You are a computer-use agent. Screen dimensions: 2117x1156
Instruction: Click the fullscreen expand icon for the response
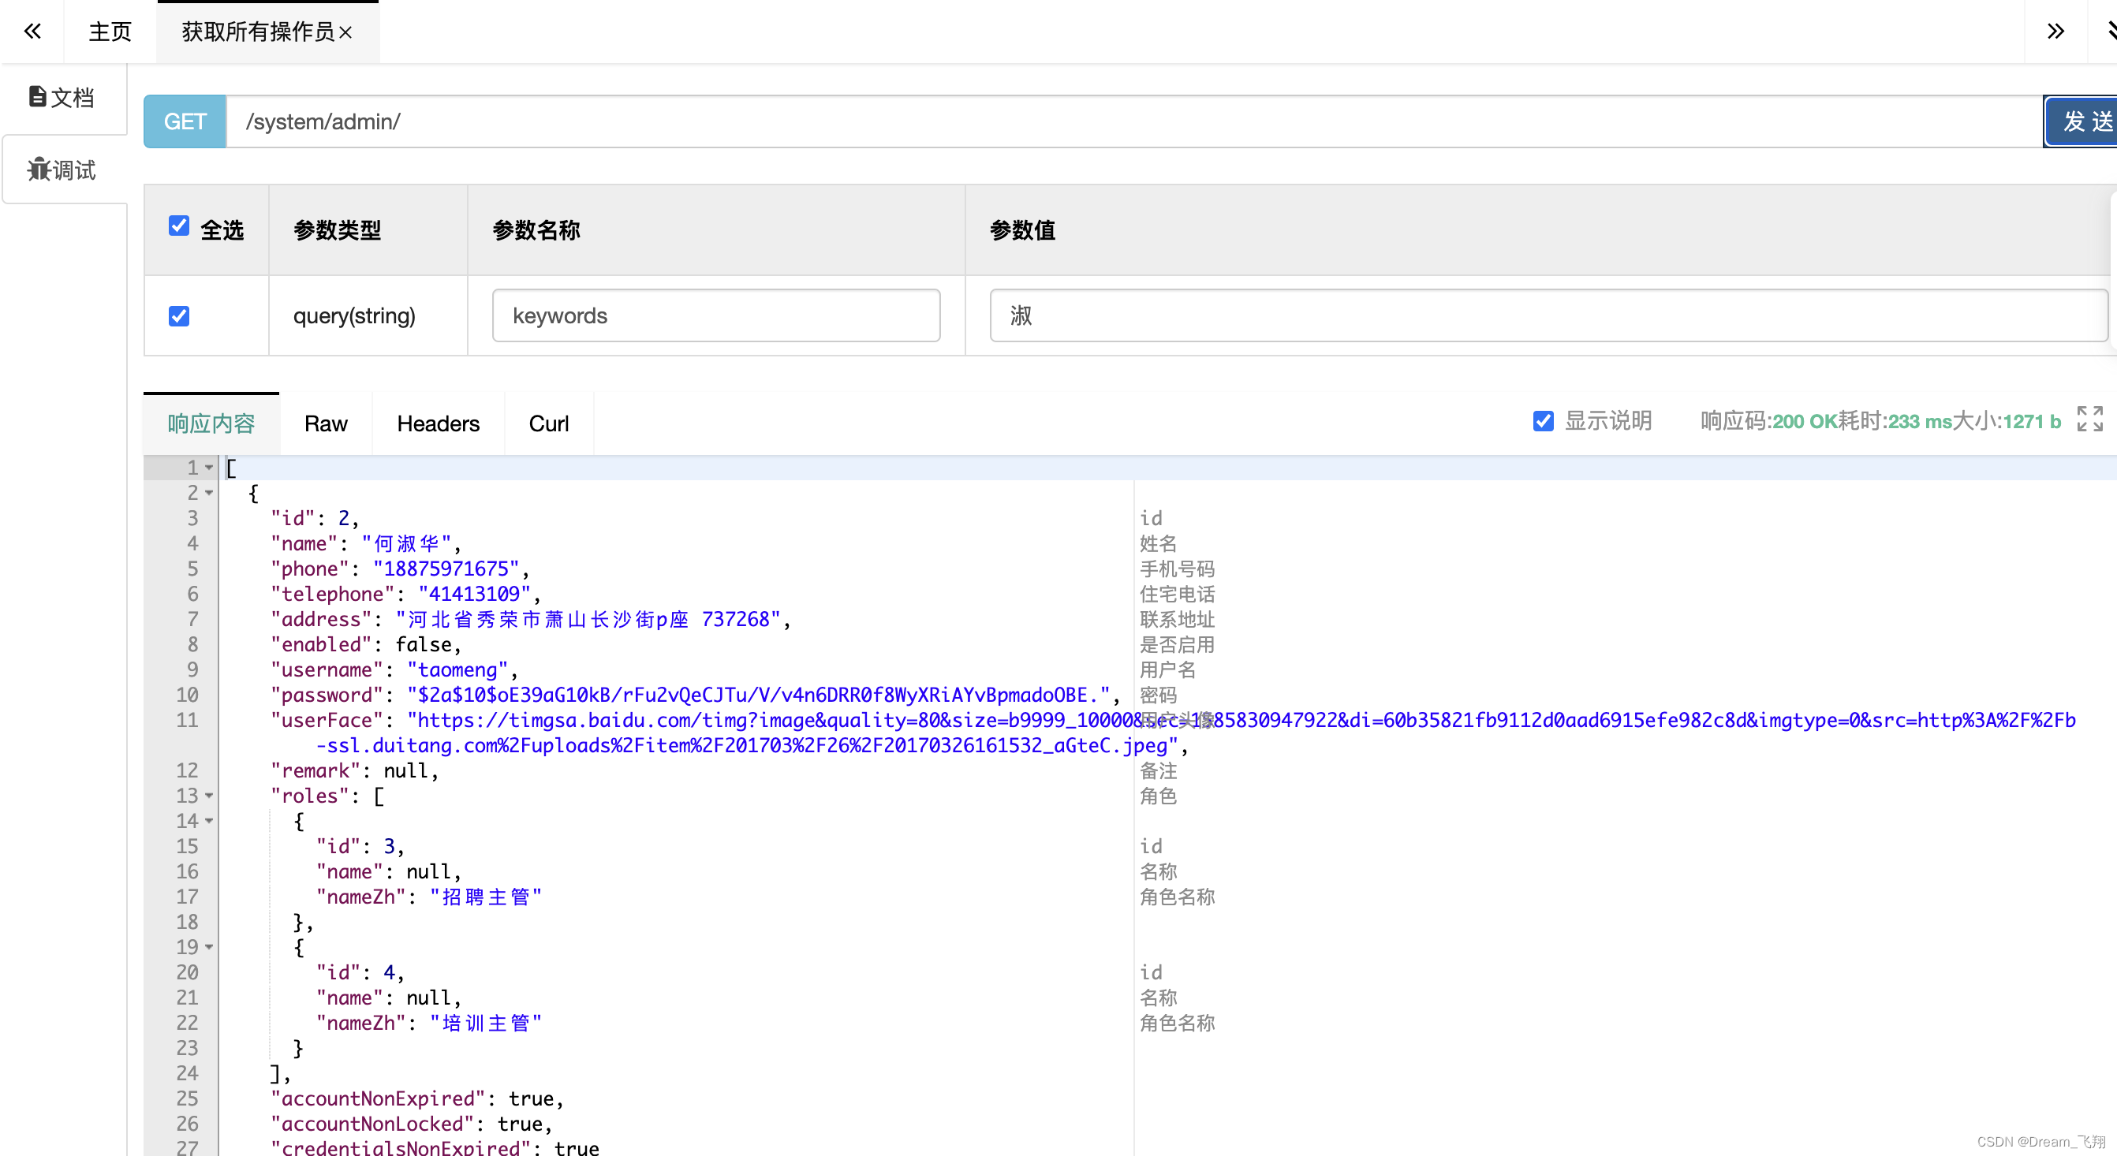click(2089, 419)
